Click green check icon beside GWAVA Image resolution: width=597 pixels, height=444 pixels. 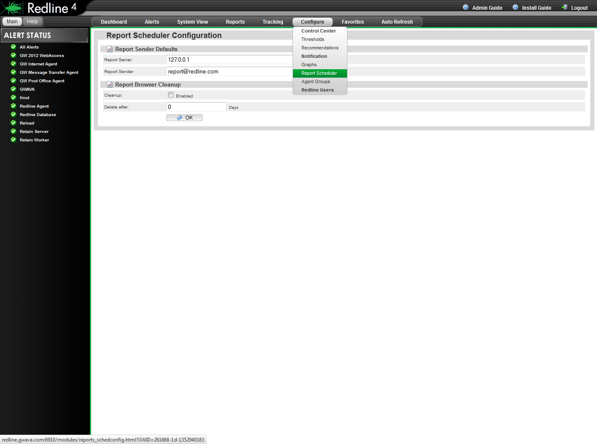14,89
